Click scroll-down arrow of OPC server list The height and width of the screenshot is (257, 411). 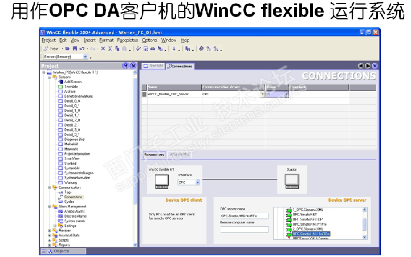click(x=364, y=237)
